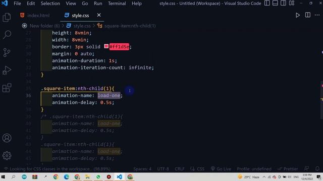Open the Run and Debug view
Viewport: 323px width, 181px height.
(7, 70)
